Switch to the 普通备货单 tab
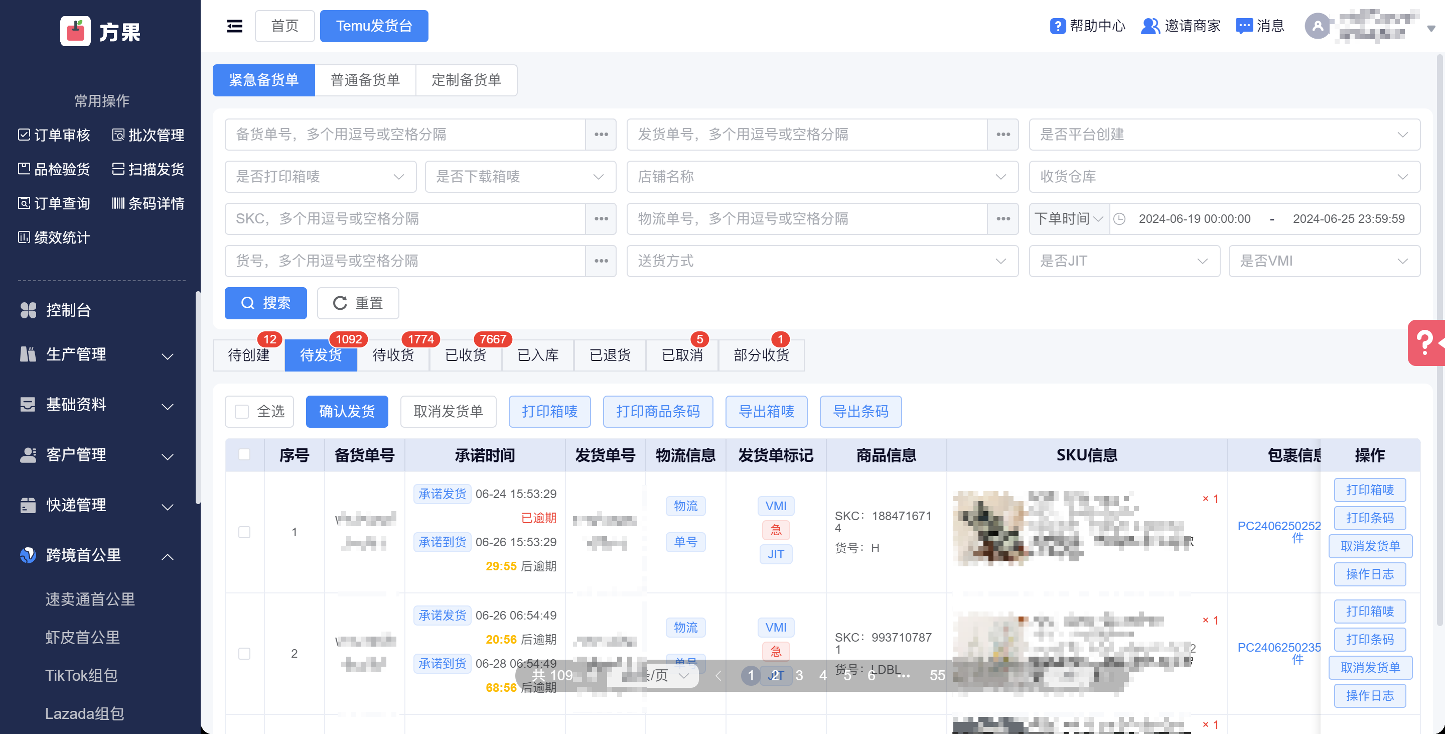1445x734 pixels. (x=365, y=80)
